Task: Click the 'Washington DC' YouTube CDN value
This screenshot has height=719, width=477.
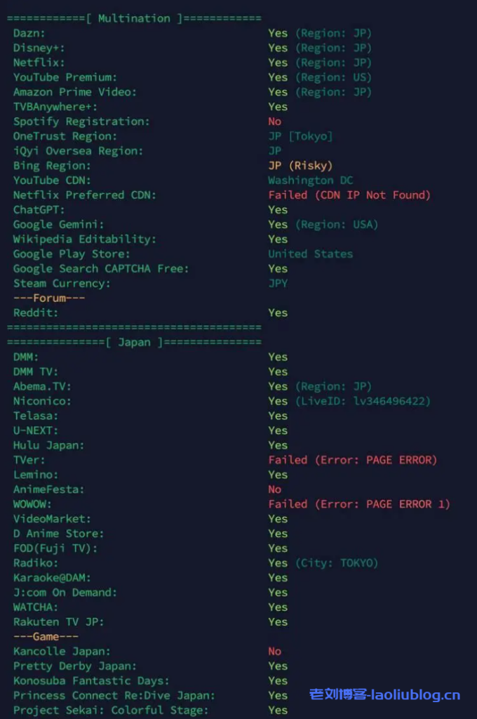Action: pos(310,180)
